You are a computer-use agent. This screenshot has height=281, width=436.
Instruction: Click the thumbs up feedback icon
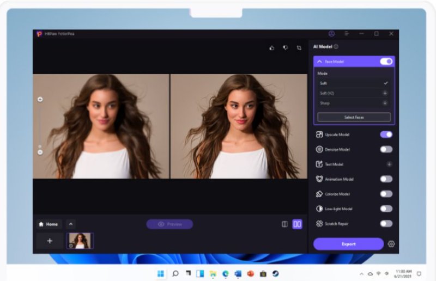pyautogui.click(x=271, y=48)
